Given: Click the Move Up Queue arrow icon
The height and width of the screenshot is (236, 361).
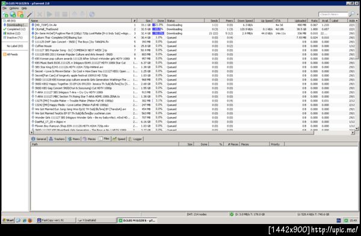Looking at the screenshot, I should tap(75, 14).
